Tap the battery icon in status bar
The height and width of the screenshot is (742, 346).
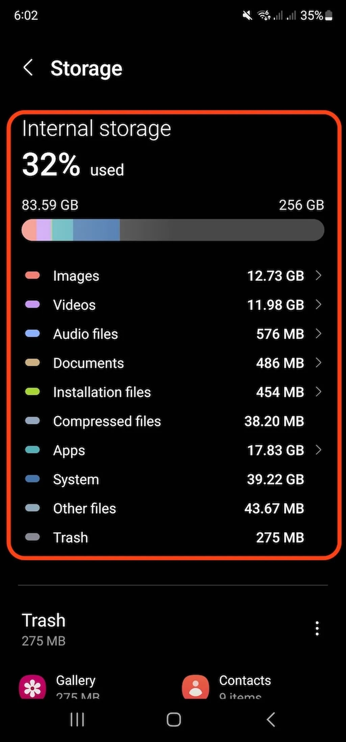click(x=328, y=16)
